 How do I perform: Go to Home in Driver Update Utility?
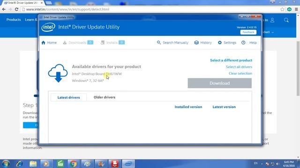point(49,42)
